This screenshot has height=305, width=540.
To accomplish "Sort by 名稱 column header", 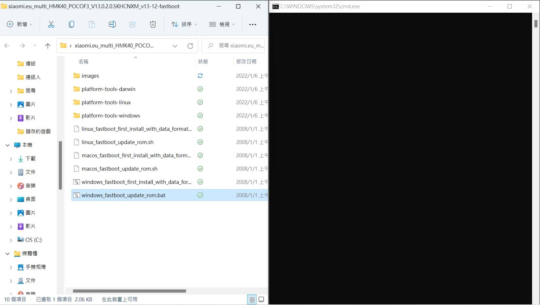I will (x=83, y=62).
